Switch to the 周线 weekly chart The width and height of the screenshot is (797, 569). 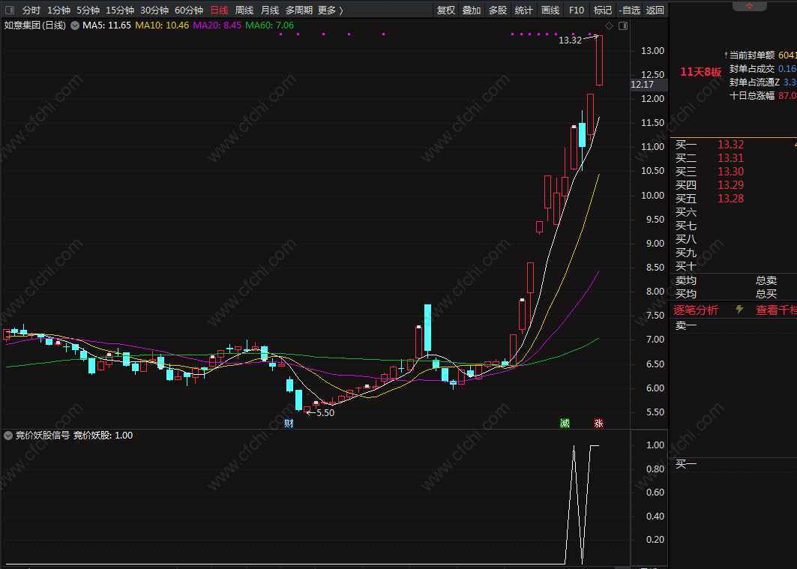[x=244, y=10]
